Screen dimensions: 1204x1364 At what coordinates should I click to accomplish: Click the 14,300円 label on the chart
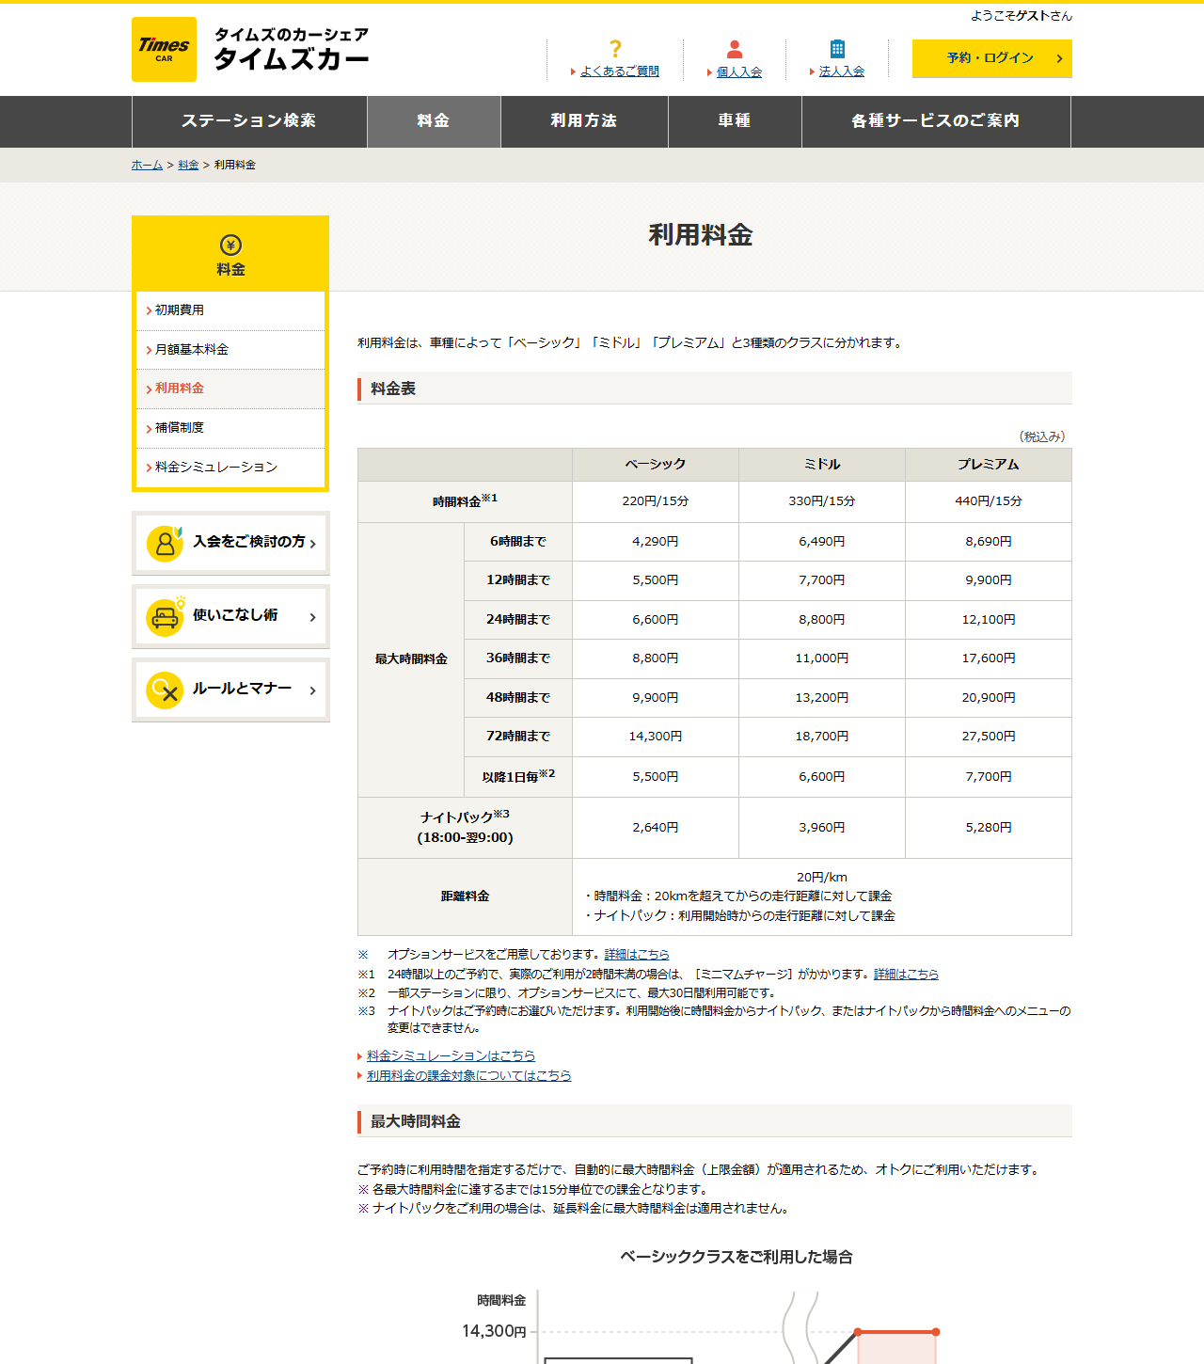point(494,1331)
